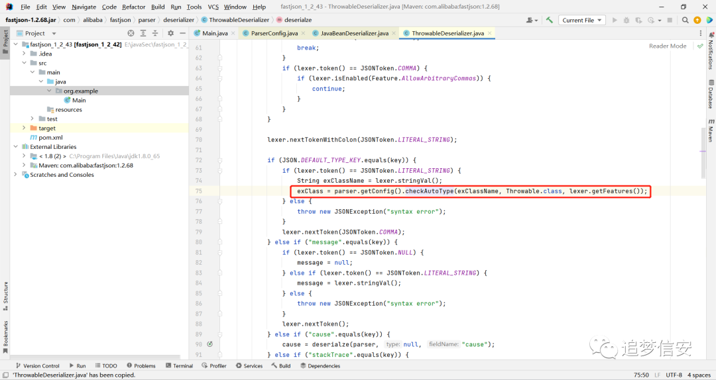
Task: Open the Database tool window
Action: click(x=711, y=94)
